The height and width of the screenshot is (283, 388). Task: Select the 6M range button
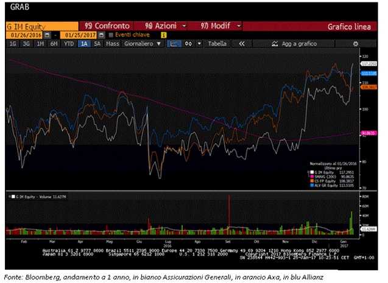click(54, 44)
